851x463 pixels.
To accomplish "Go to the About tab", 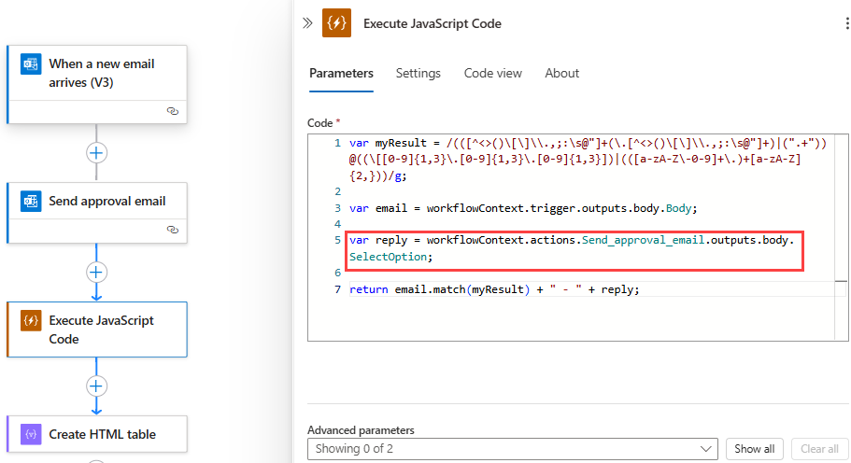I will coord(561,73).
